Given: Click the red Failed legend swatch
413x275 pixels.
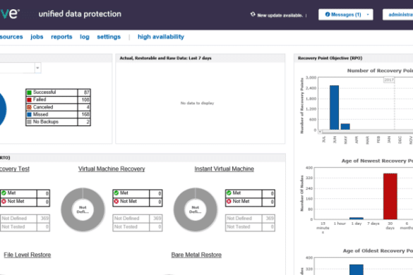Looking at the screenshot, I should (29, 99).
